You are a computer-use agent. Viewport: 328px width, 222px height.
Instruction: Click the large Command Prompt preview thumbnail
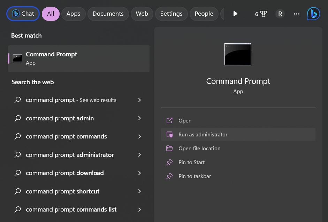point(238,54)
